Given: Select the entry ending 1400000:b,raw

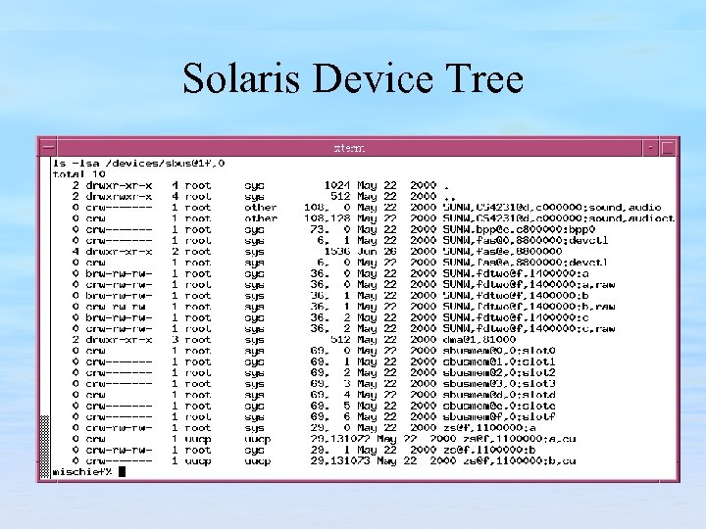Looking at the screenshot, I should click(x=529, y=307).
